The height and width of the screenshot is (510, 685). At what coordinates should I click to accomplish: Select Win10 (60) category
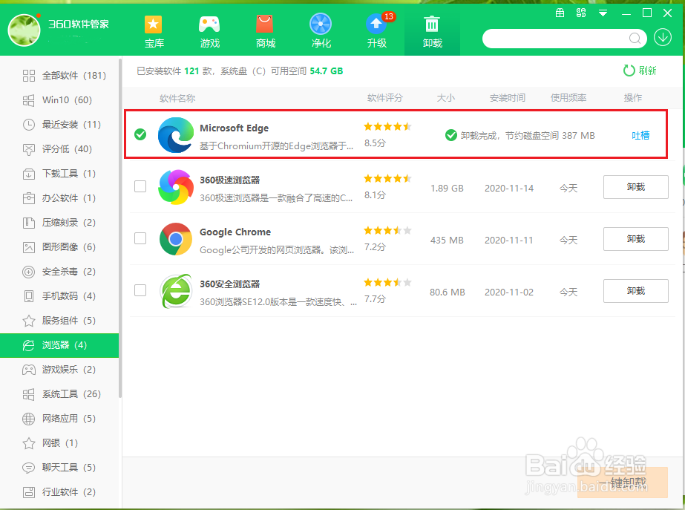tap(59, 100)
